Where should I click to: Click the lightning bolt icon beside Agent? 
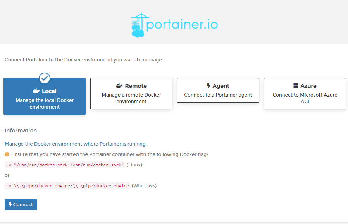coord(208,86)
